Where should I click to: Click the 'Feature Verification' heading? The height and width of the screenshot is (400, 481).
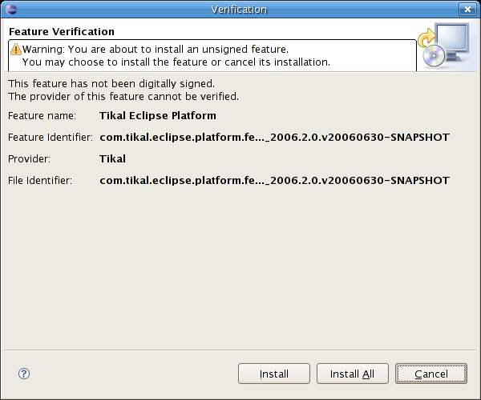coord(62,31)
